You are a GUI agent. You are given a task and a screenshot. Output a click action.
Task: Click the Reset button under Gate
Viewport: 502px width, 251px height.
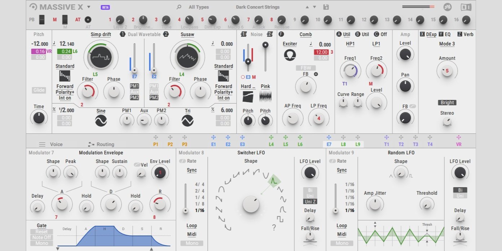(x=41, y=232)
